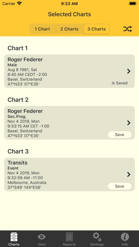Image resolution: width=139 pixels, height=247 pixels.
Task: Tap the Wi-Fi indicator icon
Action: (x=20, y=4)
